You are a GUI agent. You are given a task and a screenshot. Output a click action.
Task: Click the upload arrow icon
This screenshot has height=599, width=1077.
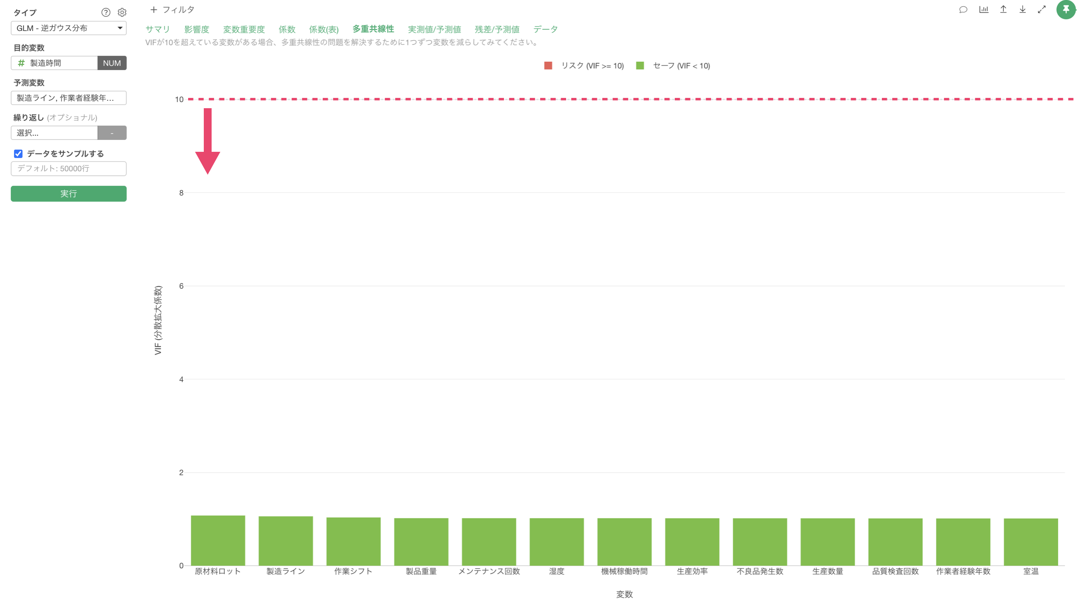pos(1003,9)
